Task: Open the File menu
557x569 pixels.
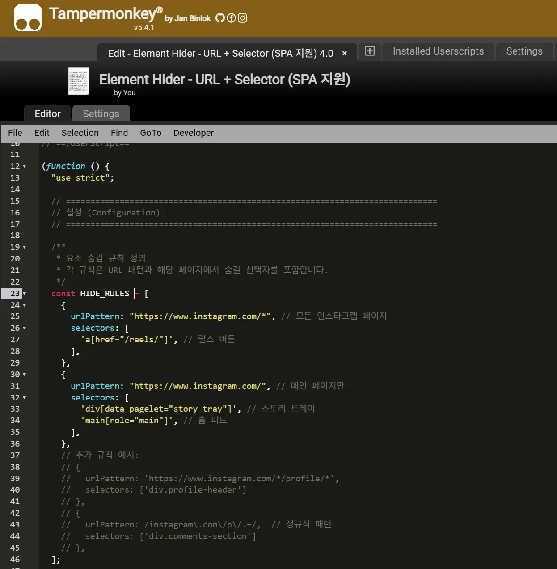Action: (15, 133)
